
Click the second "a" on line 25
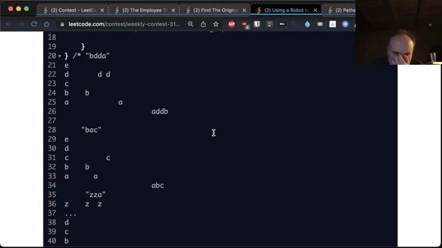[x=120, y=103]
